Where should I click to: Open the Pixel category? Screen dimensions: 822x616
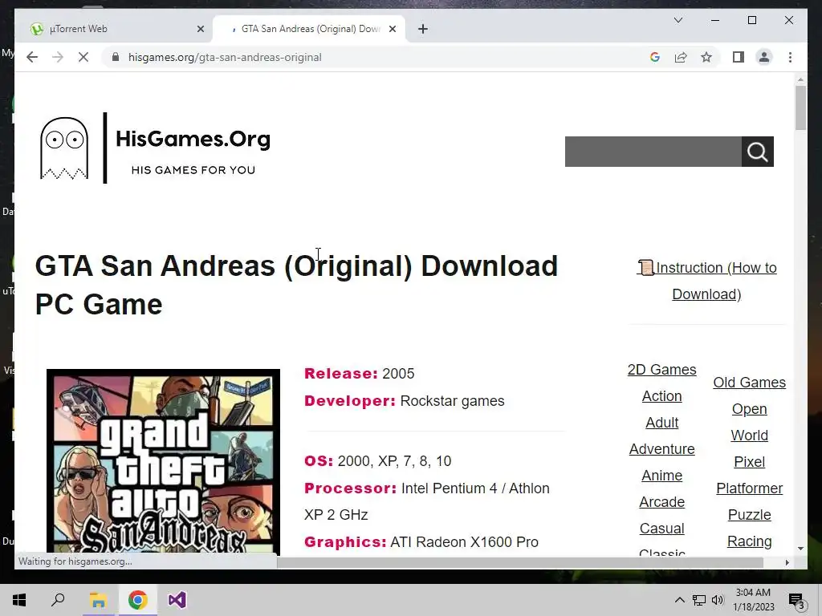[750, 462]
